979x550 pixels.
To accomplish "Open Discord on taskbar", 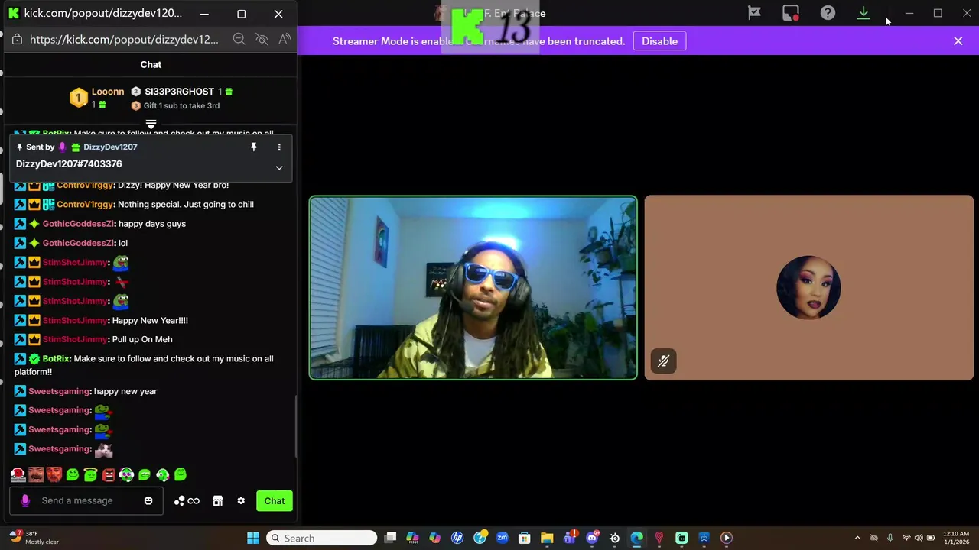I will [592, 538].
